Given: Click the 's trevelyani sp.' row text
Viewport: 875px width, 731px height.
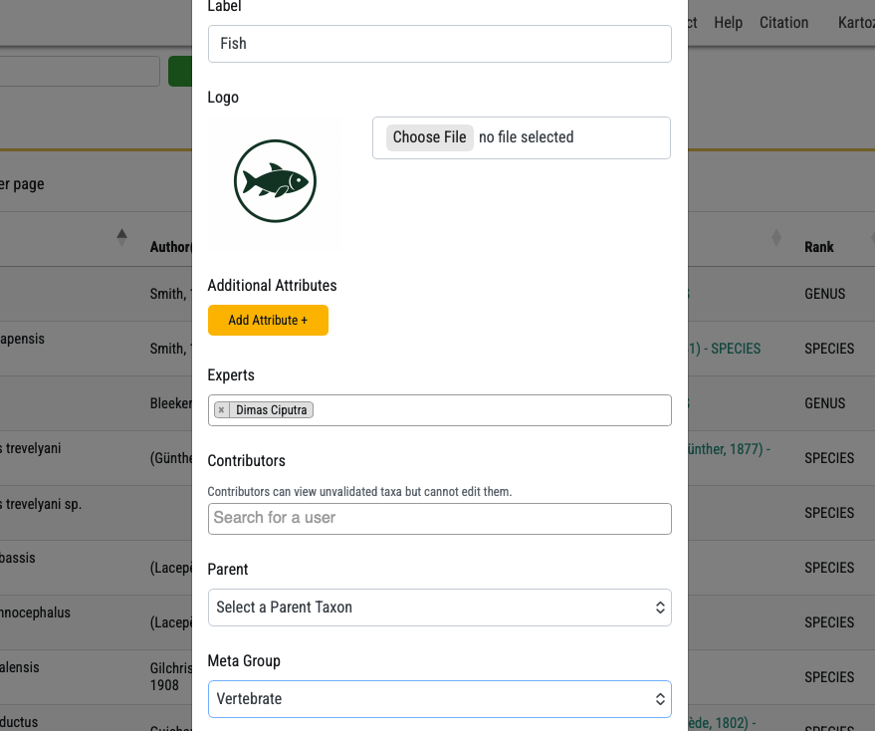Looking at the screenshot, I should (41, 504).
